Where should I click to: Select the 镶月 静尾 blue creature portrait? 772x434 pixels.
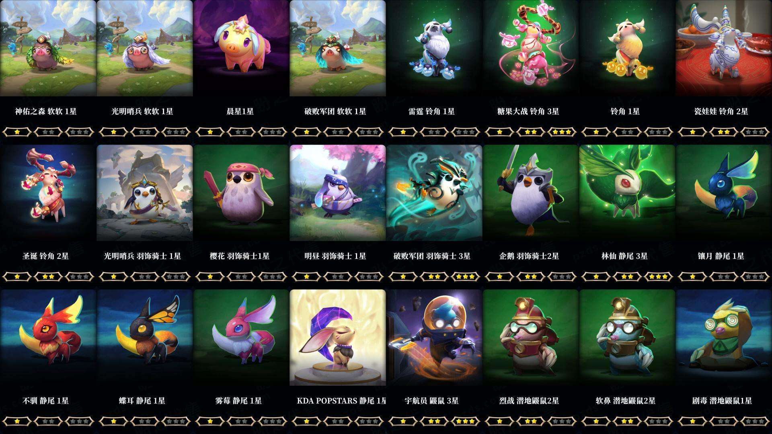pyautogui.click(x=724, y=193)
